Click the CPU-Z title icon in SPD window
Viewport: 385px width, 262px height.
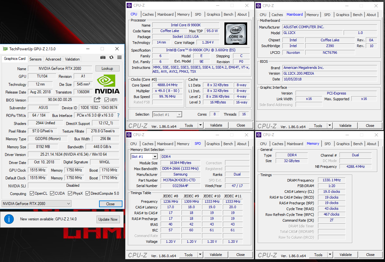(x=129, y=135)
